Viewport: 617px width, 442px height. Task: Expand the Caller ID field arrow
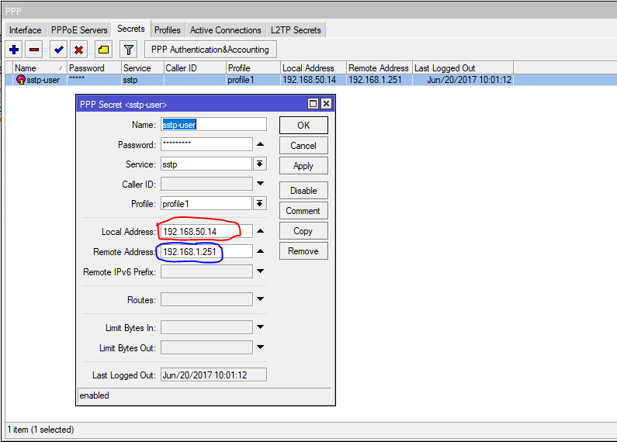(x=260, y=185)
